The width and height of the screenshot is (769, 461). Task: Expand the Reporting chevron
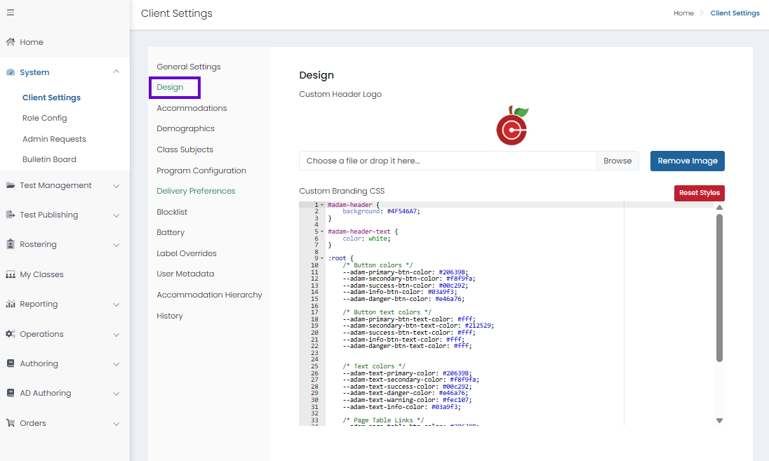[x=116, y=305]
